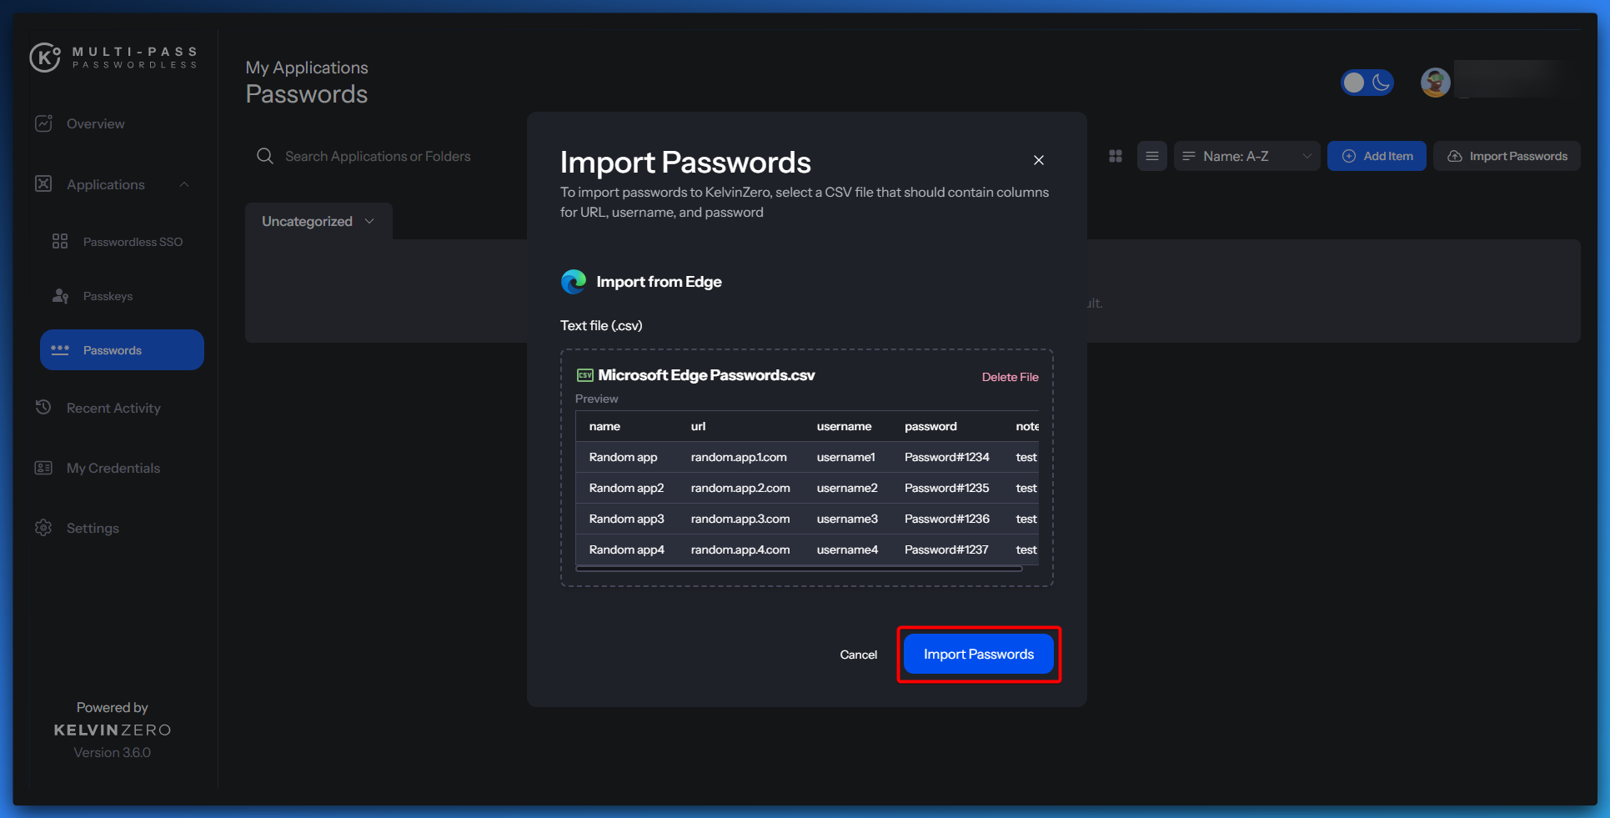Cancel the import dialog

coord(858,655)
